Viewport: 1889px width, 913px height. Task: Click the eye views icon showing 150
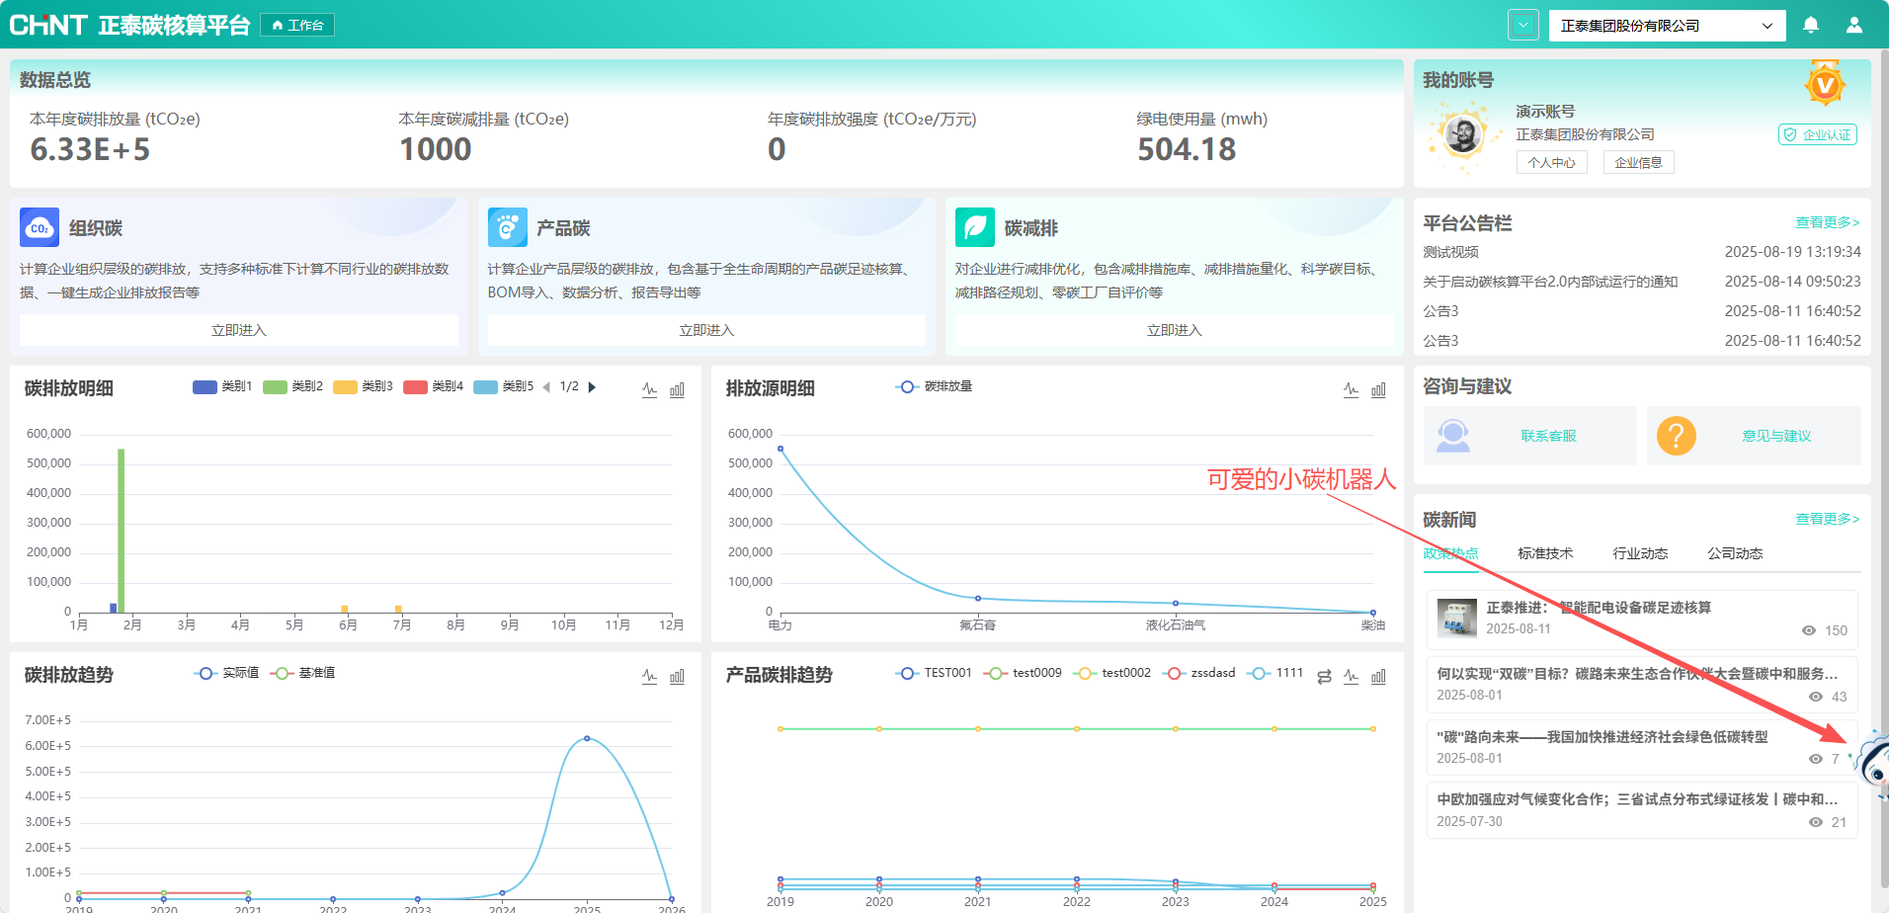[1809, 630]
